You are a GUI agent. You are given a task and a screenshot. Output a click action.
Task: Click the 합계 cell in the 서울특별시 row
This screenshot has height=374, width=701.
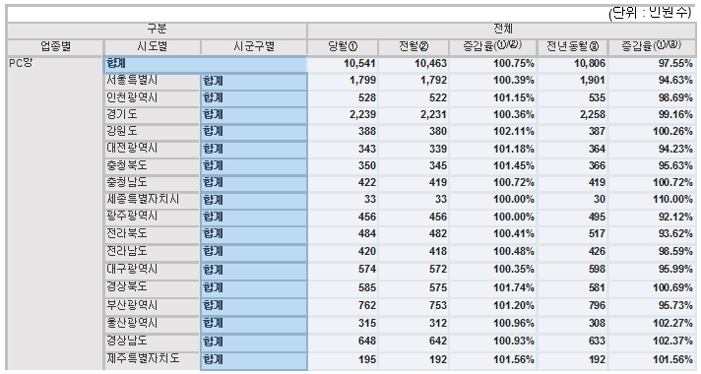[x=254, y=82]
